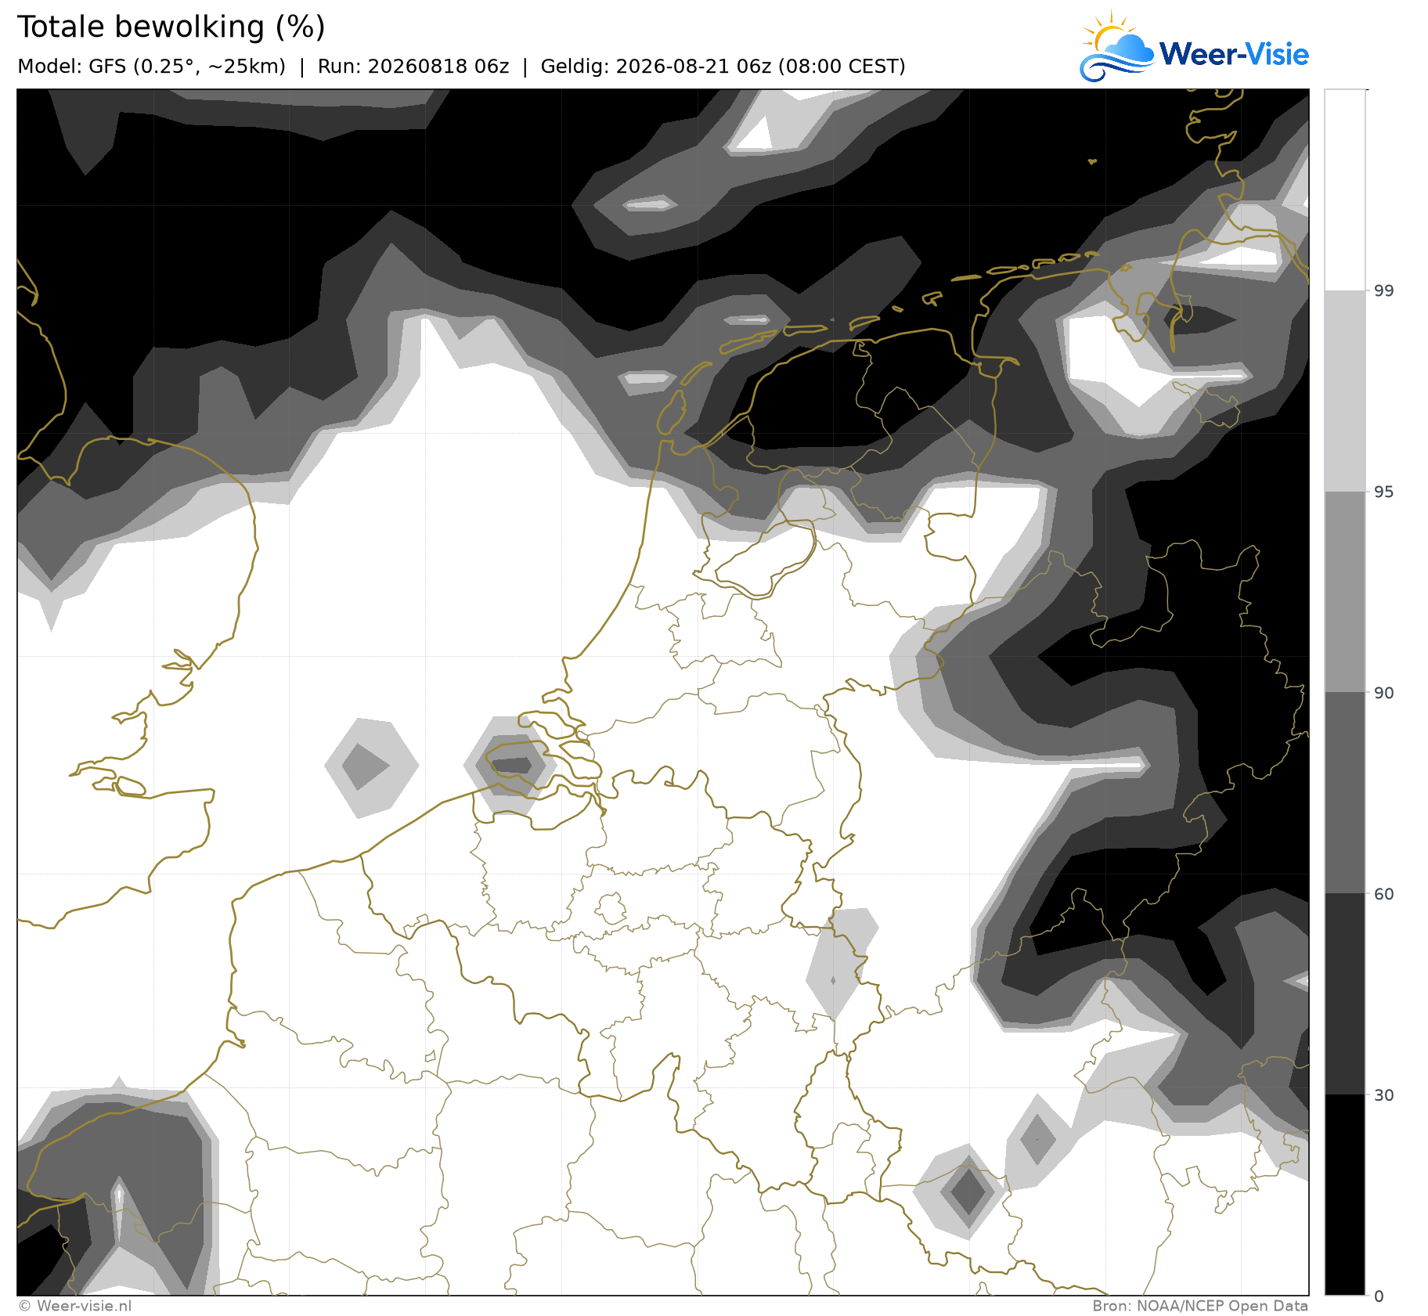Click the © Weer-visie.nl copyright link
Screen dimensions: 1428x1316
75,1306
